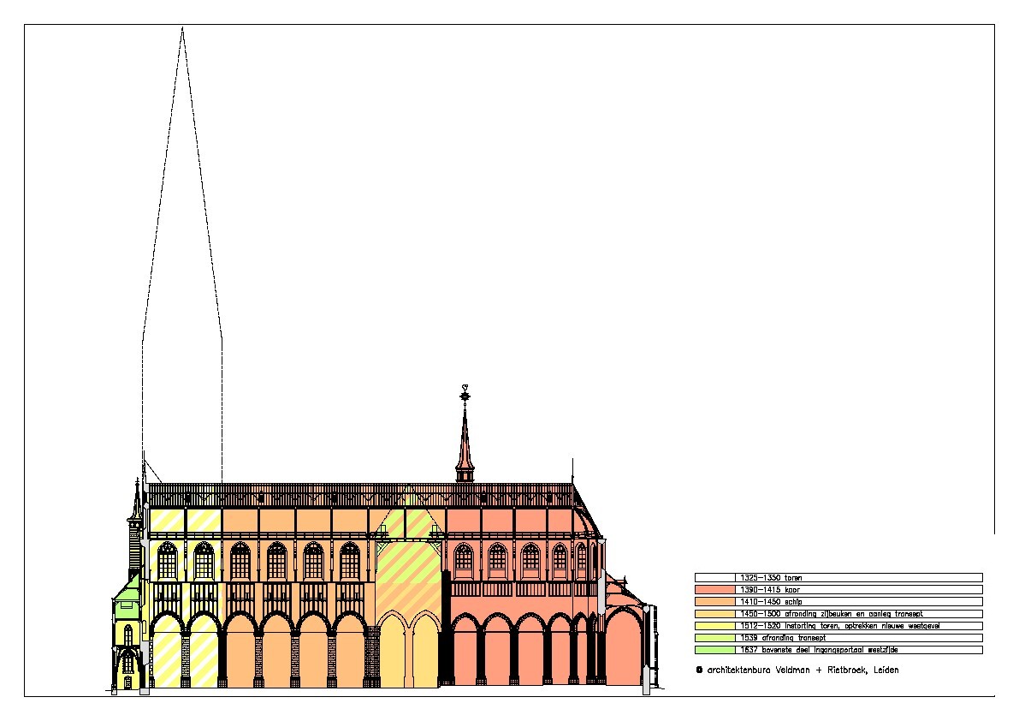Select the yellow 1512-1520 legend swatch
Image resolution: width=1019 pixels, height=721 pixels.
click(714, 626)
